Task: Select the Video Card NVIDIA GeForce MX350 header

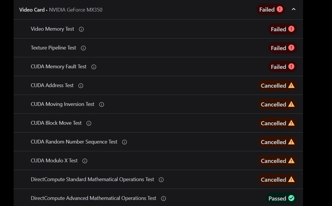Action: coord(61,10)
